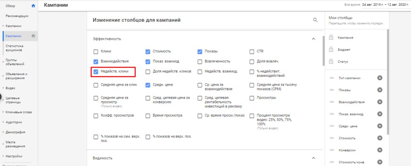Tick the CTR checkbox
This screenshot has height=166, width=411.
pyautogui.click(x=252, y=51)
